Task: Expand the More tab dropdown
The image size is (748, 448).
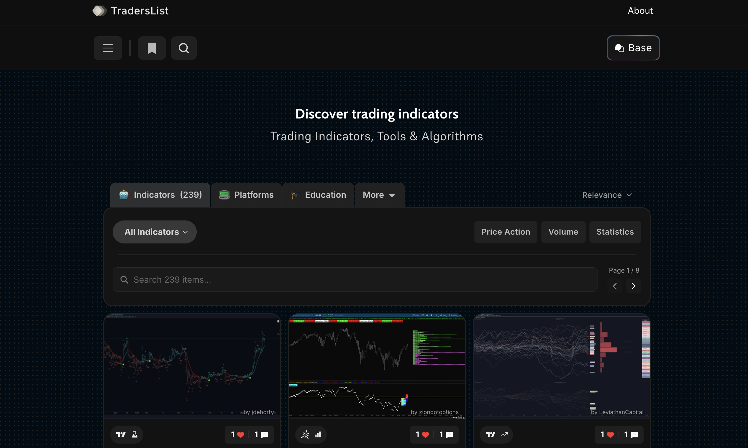Action: coord(379,195)
